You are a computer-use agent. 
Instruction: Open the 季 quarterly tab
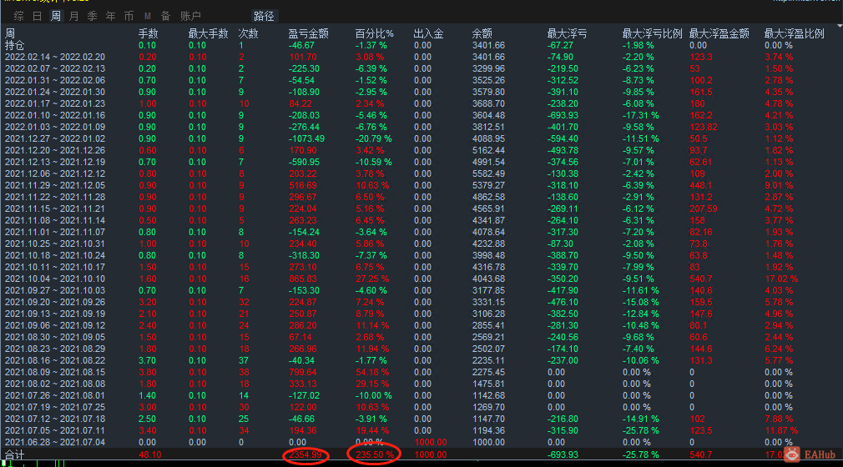(x=92, y=16)
